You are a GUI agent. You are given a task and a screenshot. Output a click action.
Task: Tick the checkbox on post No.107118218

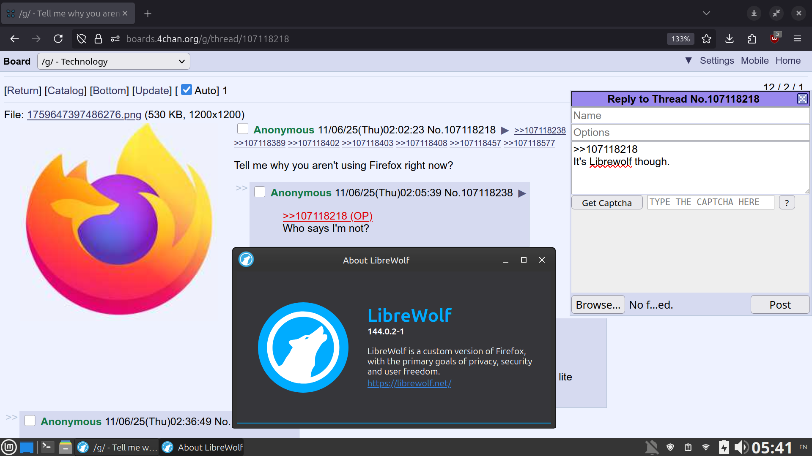click(243, 129)
